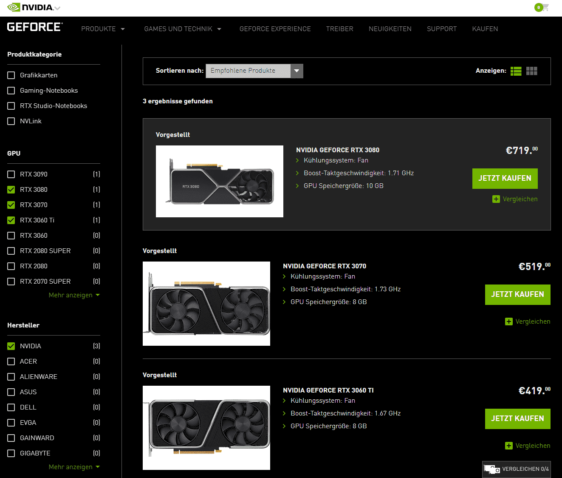
Task: Check ASUS manufacturer filter
Action: pos(11,392)
